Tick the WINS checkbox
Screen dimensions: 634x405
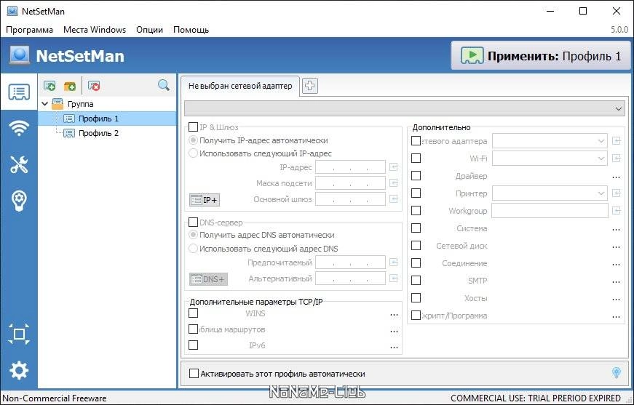pos(194,313)
